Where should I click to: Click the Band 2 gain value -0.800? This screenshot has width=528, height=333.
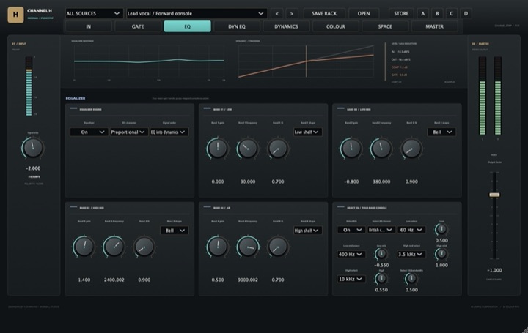pos(351,182)
